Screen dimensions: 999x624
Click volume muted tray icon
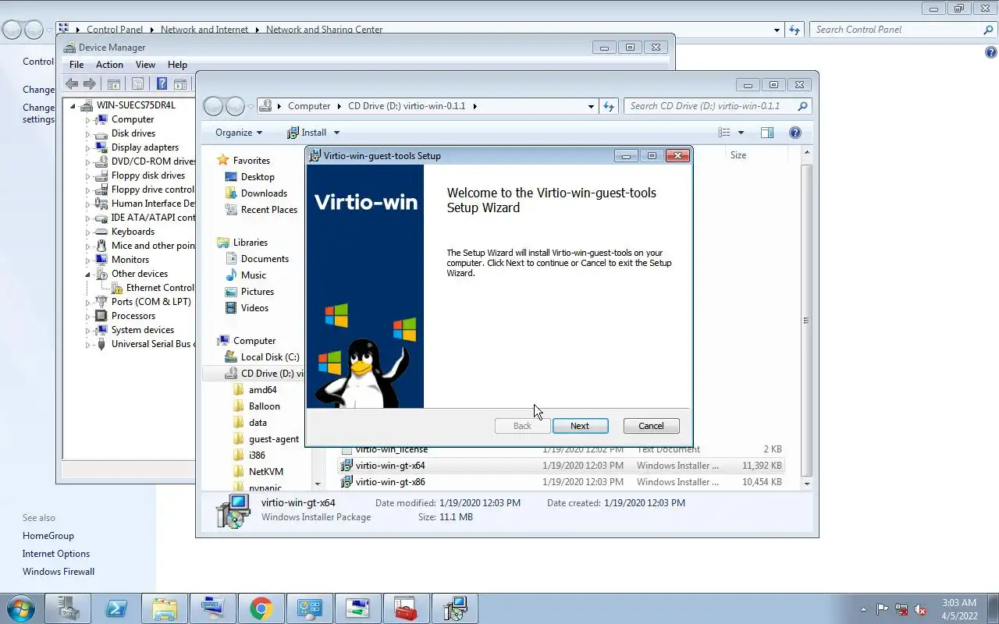921,609
